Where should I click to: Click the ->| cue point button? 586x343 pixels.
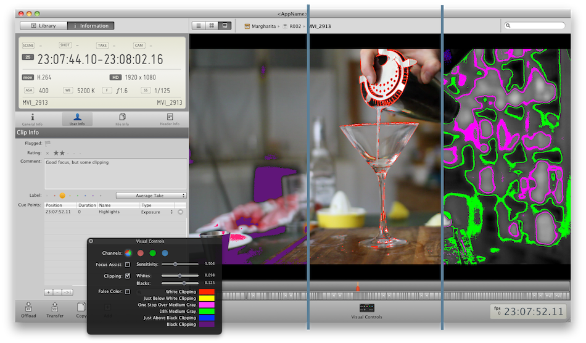pyautogui.click(x=67, y=292)
